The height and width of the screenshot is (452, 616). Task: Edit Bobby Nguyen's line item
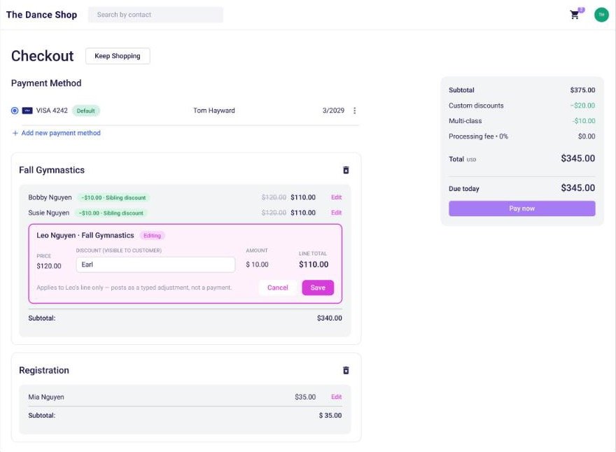click(x=336, y=197)
